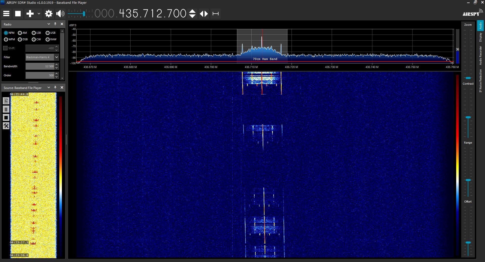
Task: Mute audio using speaker icon
Action: (x=60, y=14)
